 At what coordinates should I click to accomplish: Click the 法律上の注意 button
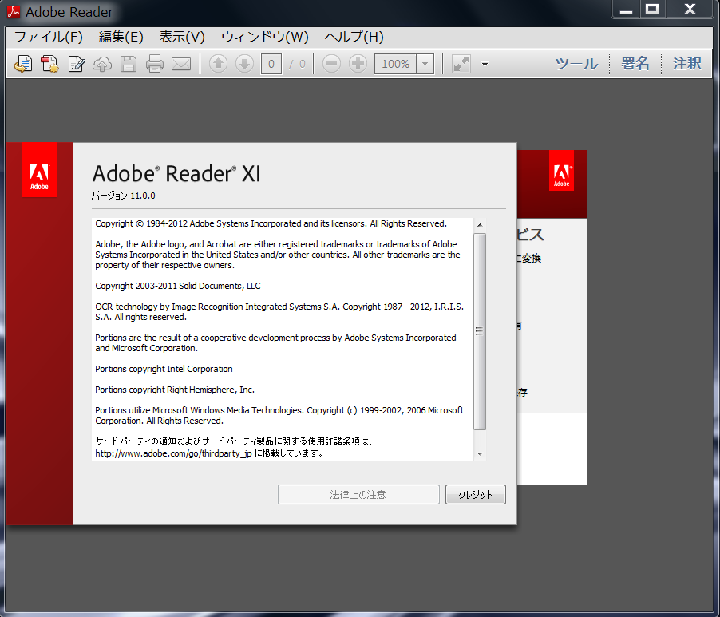point(358,494)
